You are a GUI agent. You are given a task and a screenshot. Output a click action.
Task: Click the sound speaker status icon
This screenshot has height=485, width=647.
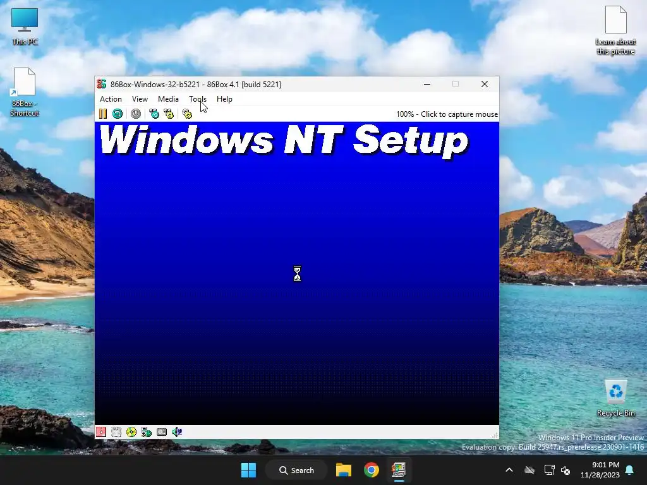(177, 432)
